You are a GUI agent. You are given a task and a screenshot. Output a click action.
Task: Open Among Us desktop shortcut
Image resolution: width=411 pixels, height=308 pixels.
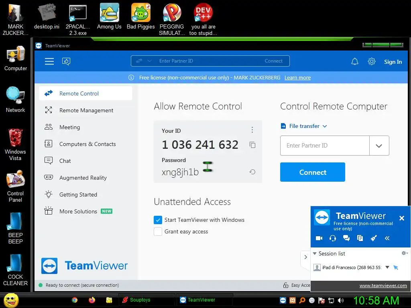click(x=109, y=16)
